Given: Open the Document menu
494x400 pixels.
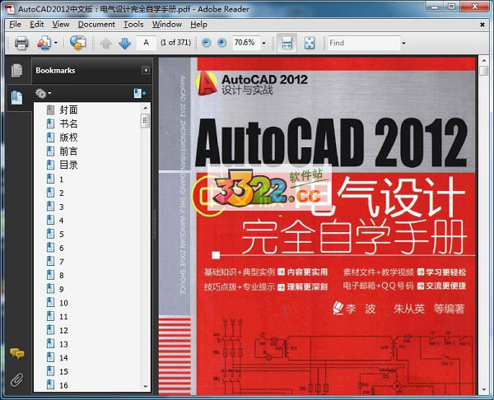Looking at the screenshot, I should (96, 24).
